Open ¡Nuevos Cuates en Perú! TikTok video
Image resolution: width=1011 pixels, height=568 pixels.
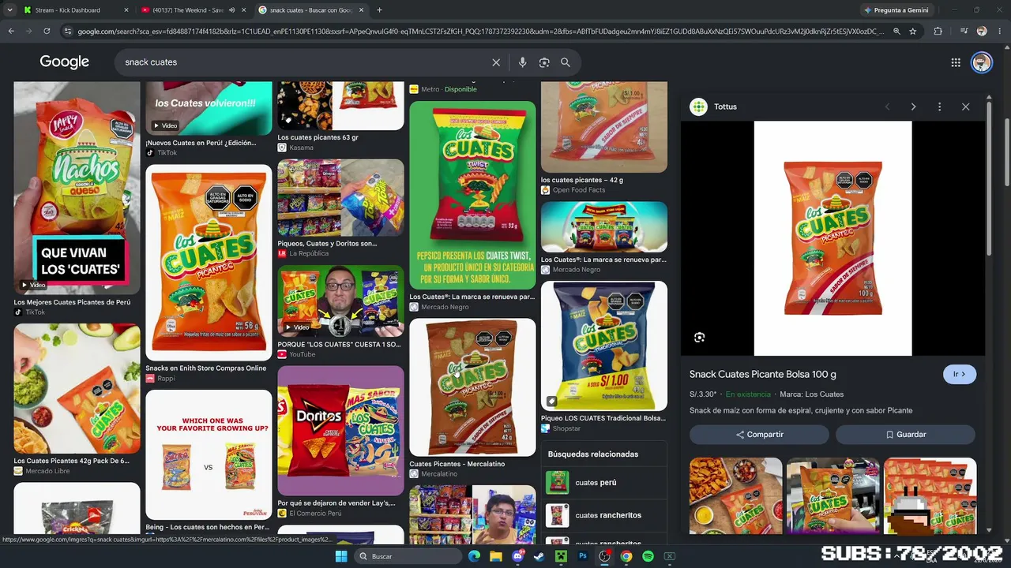pos(209,108)
